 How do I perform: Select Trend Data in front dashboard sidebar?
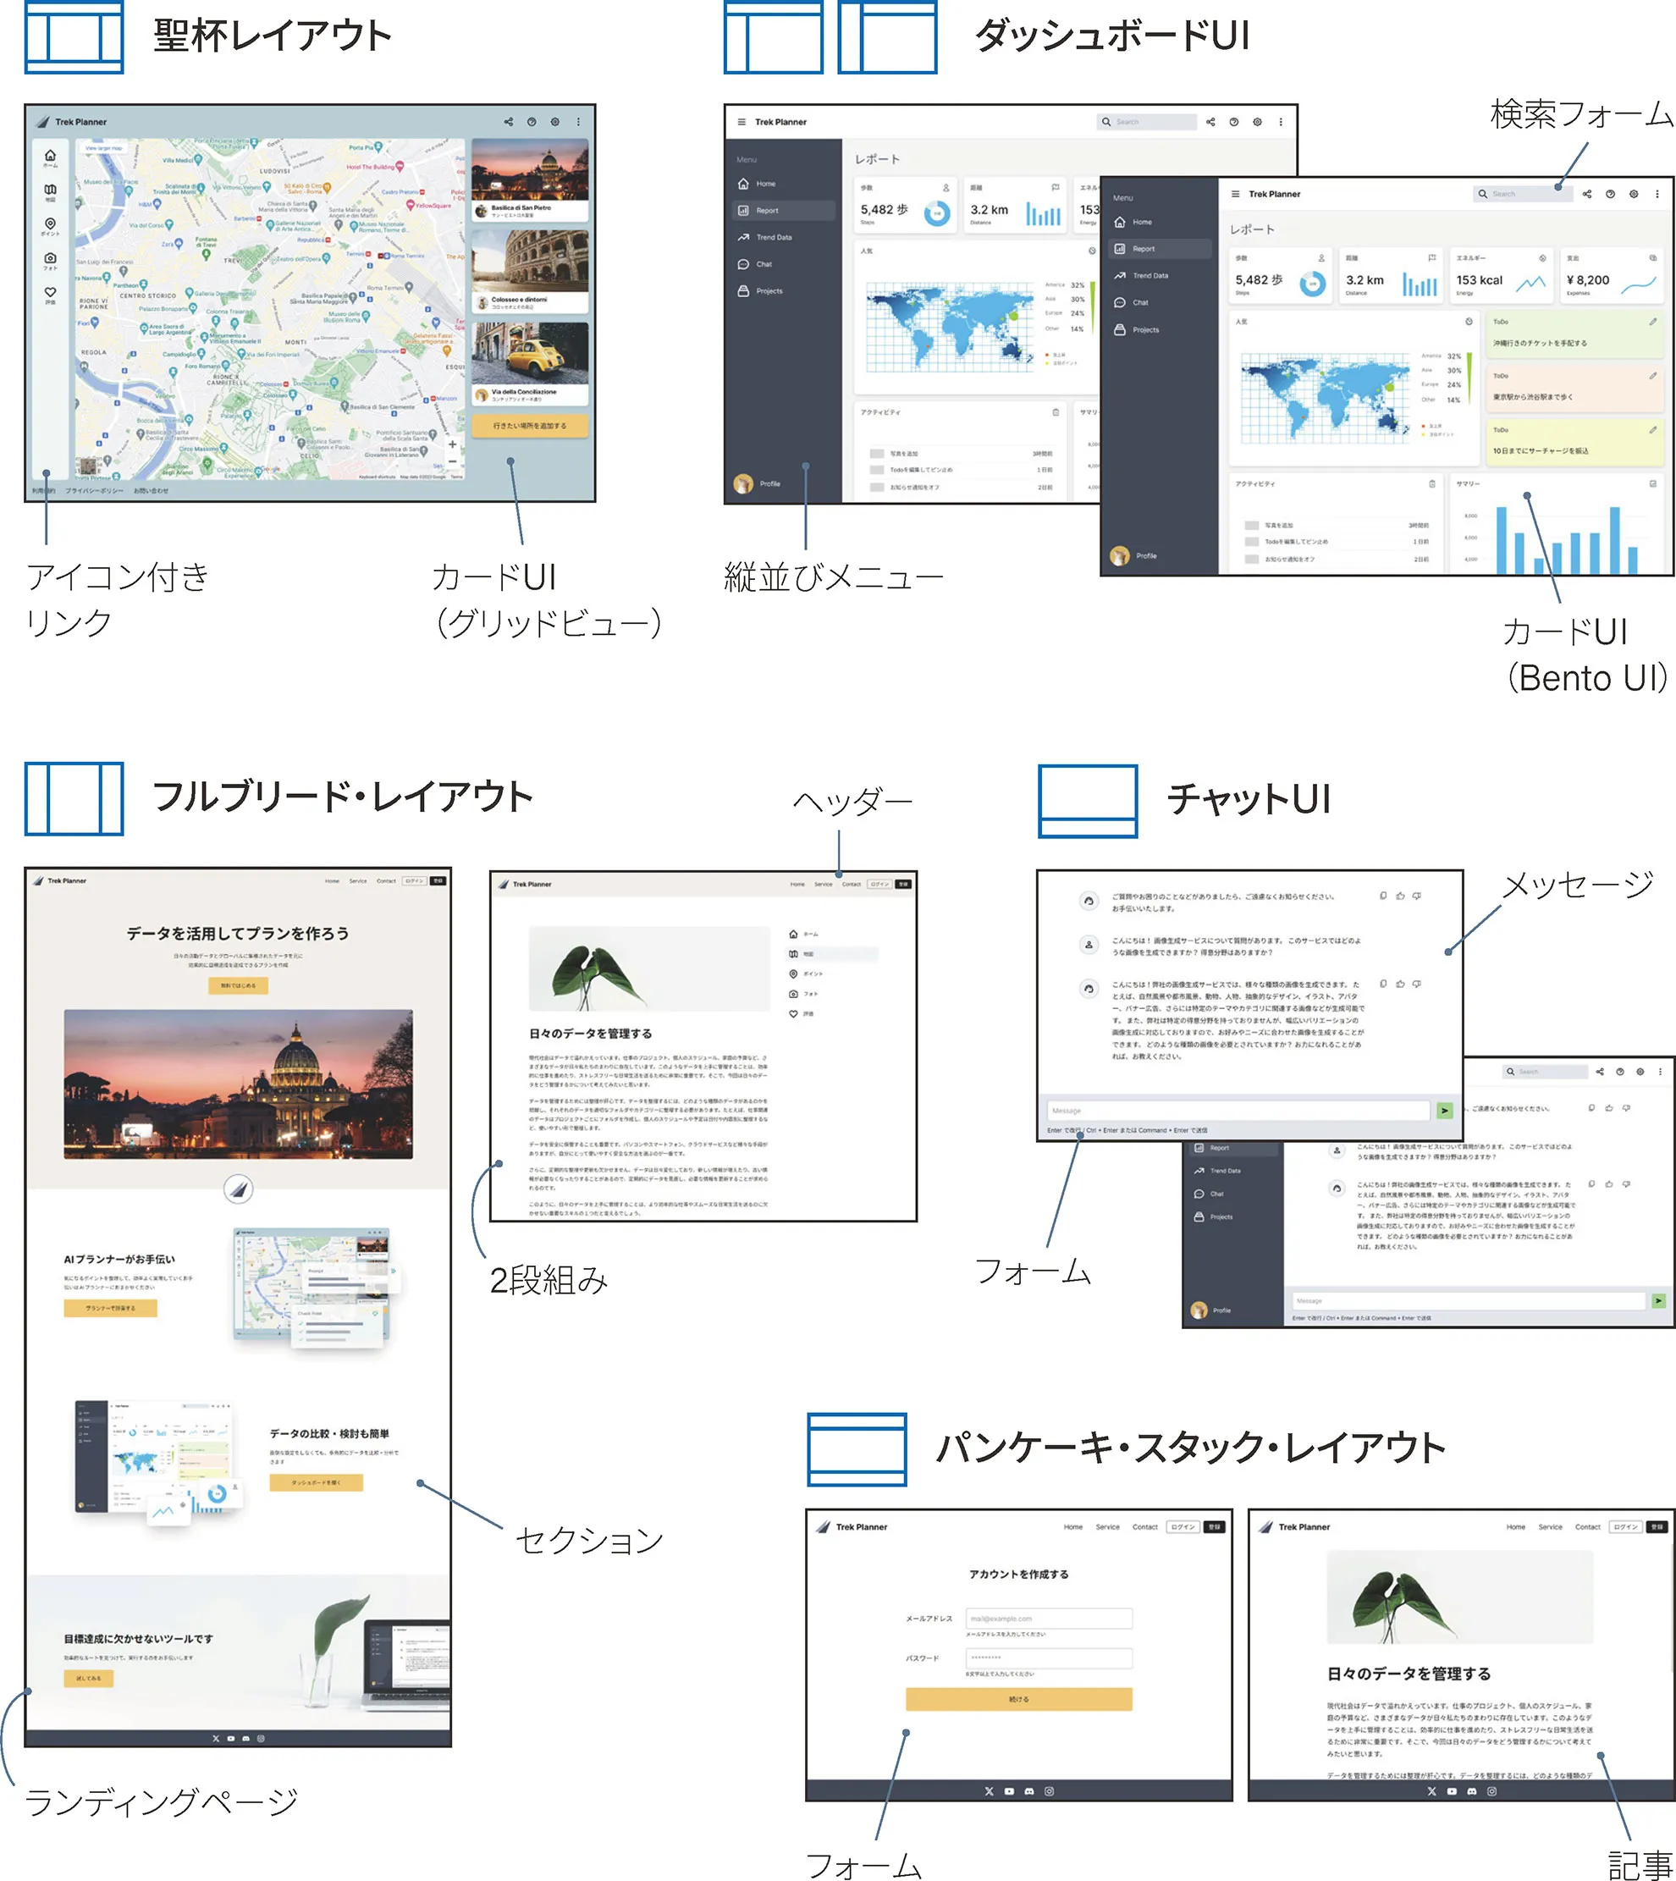tap(1149, 276)
